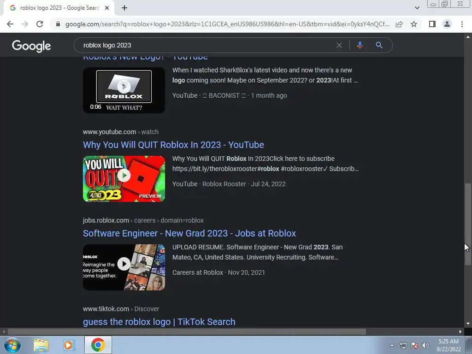This screenshot has width=472, height=354.
Task: Open the Chrome profile avatar icon
Action: coord(447,24)
